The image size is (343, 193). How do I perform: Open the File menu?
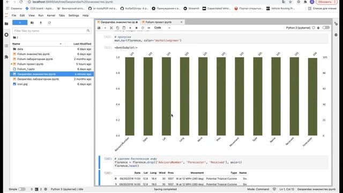[14, 16]
